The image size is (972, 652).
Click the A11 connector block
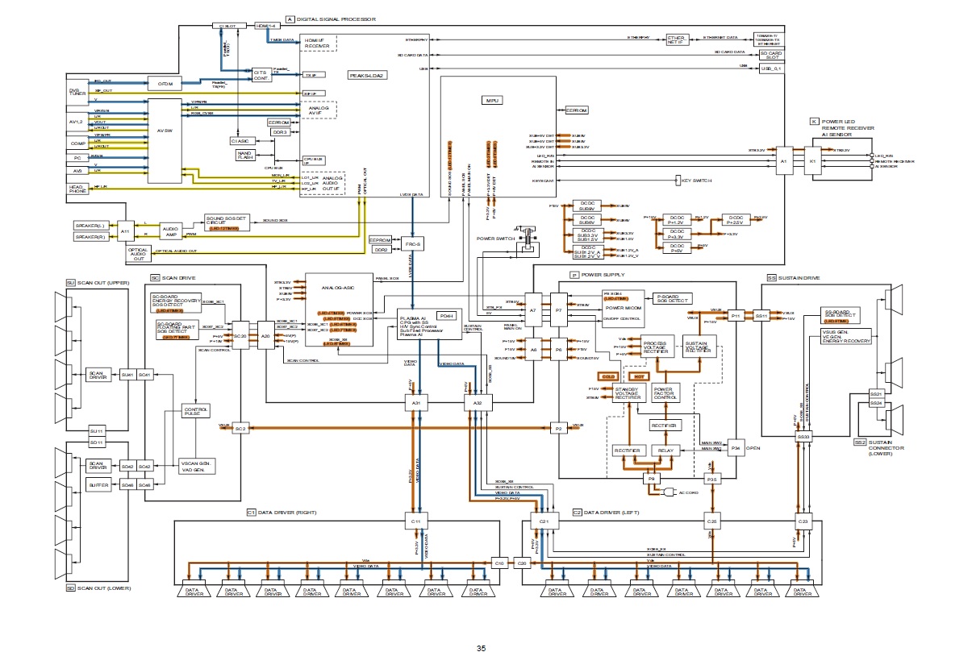tap(125, 230)
